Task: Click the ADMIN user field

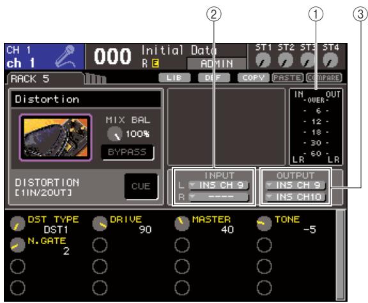Action: coord(217,64)
